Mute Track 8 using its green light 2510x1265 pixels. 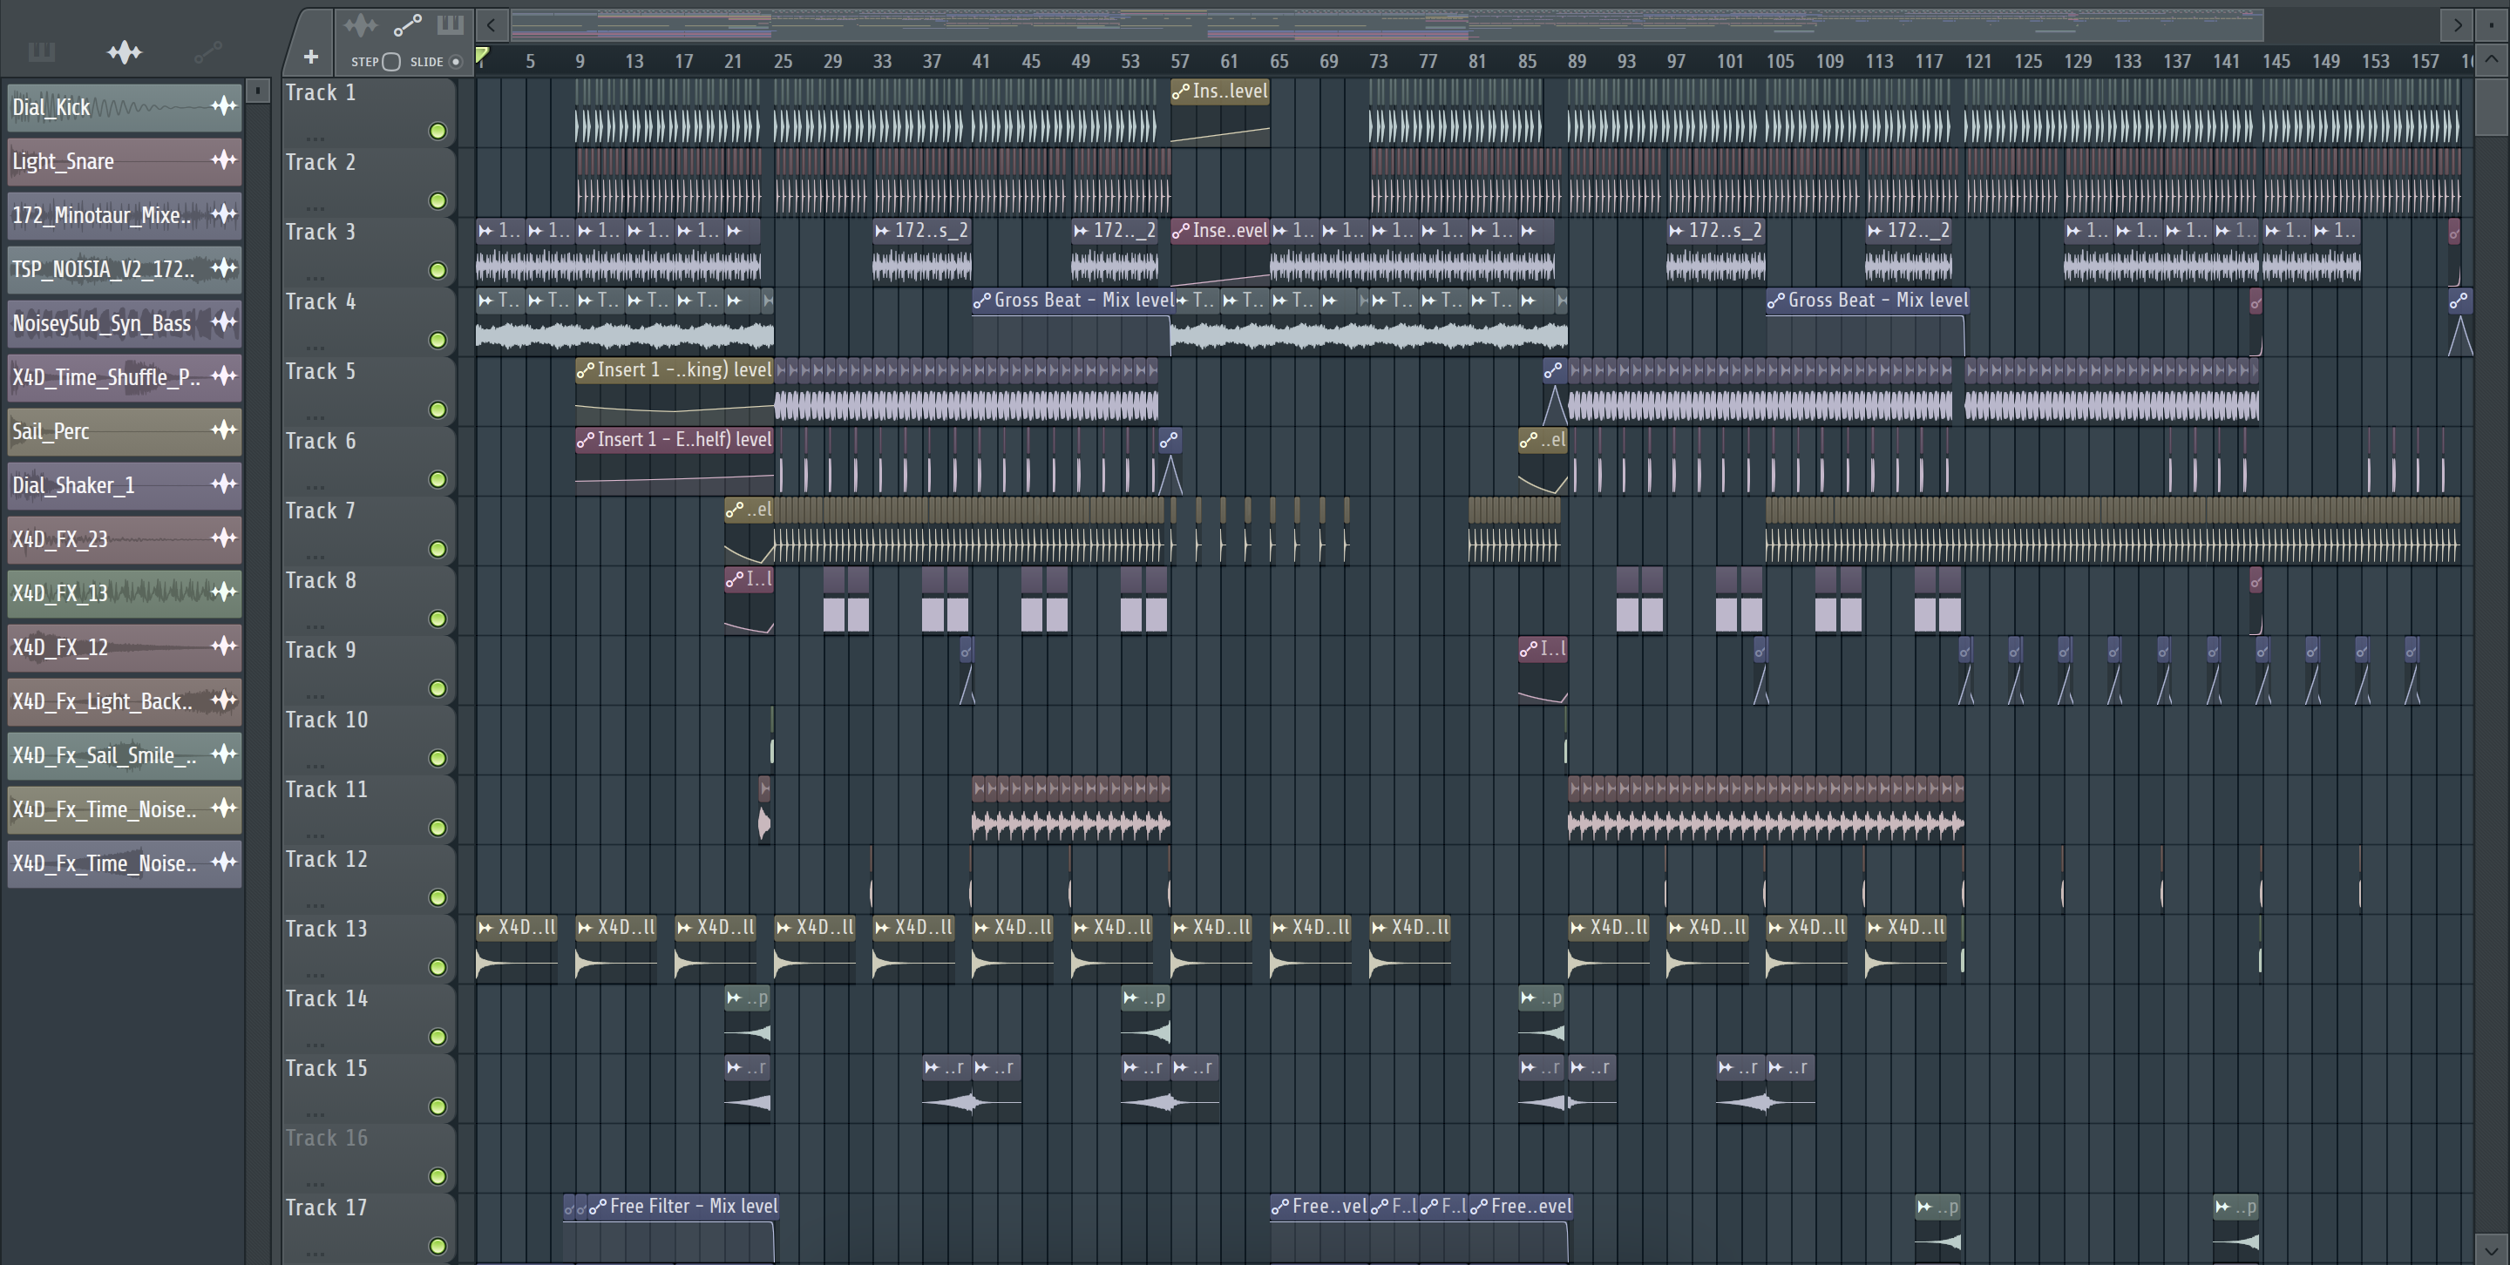438,619
